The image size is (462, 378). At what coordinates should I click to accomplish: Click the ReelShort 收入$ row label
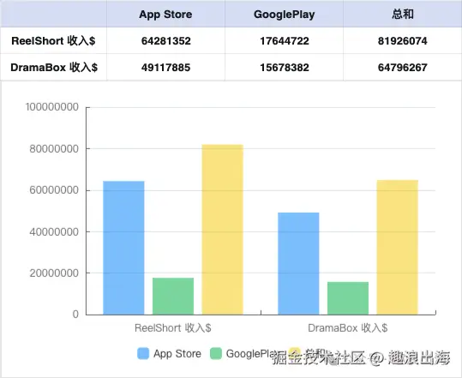click(x=53, y=40)
